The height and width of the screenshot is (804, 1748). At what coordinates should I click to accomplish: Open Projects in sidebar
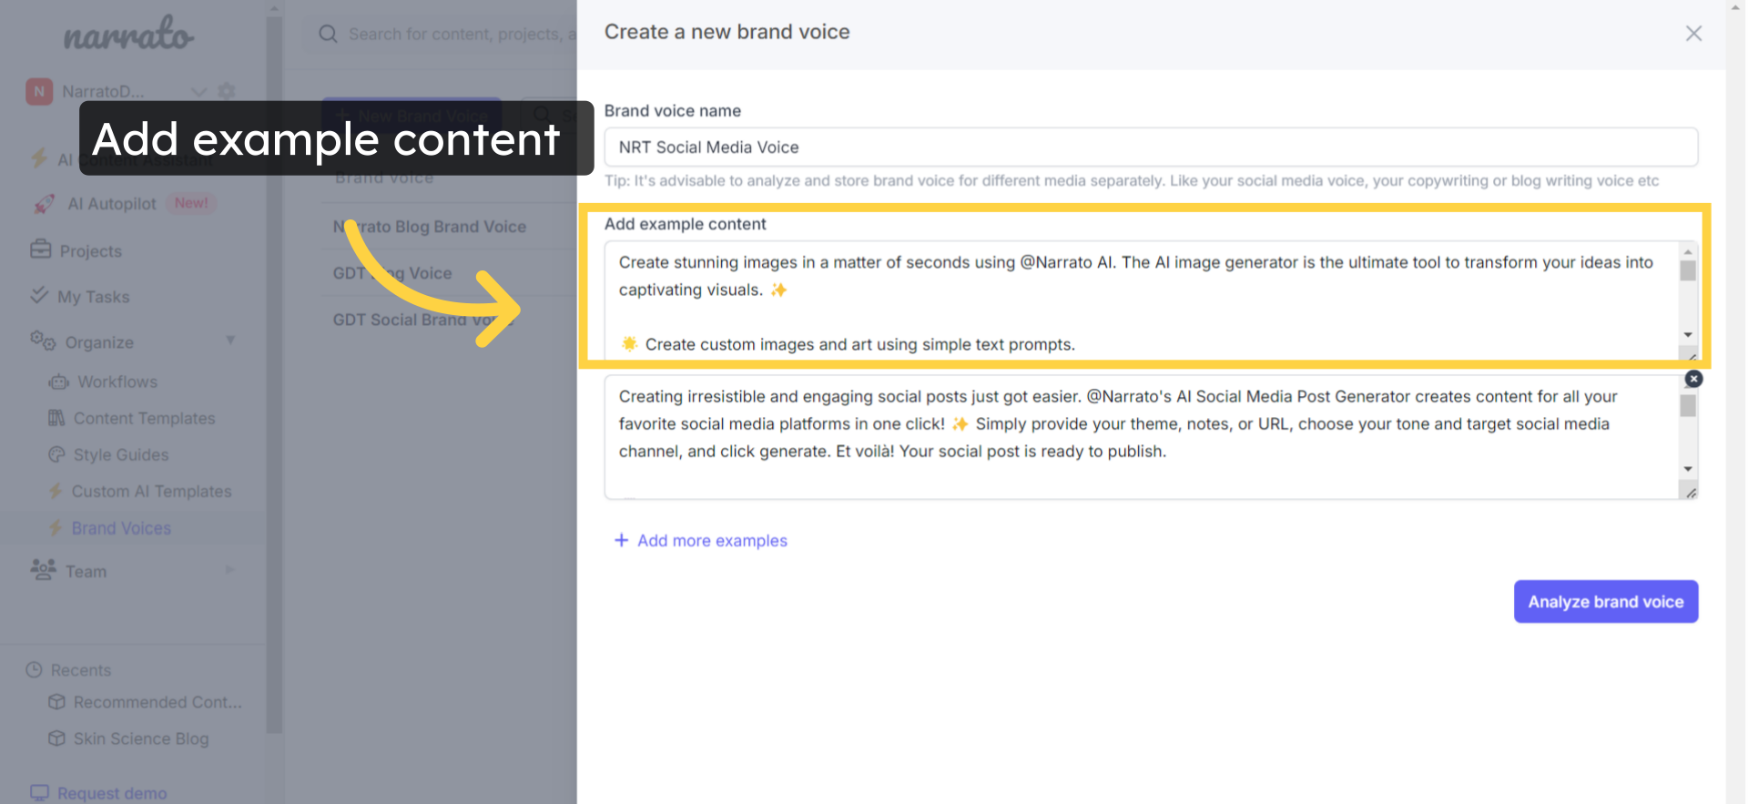click(x=90, y=251)
